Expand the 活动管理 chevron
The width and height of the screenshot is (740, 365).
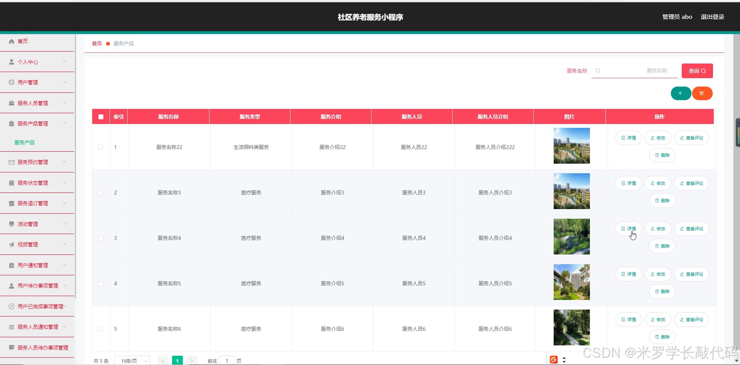click(x=64, y=224)
